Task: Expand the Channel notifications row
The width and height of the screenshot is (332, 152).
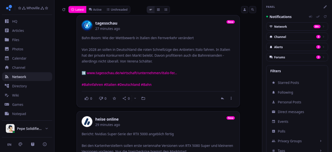Action: 297,37
